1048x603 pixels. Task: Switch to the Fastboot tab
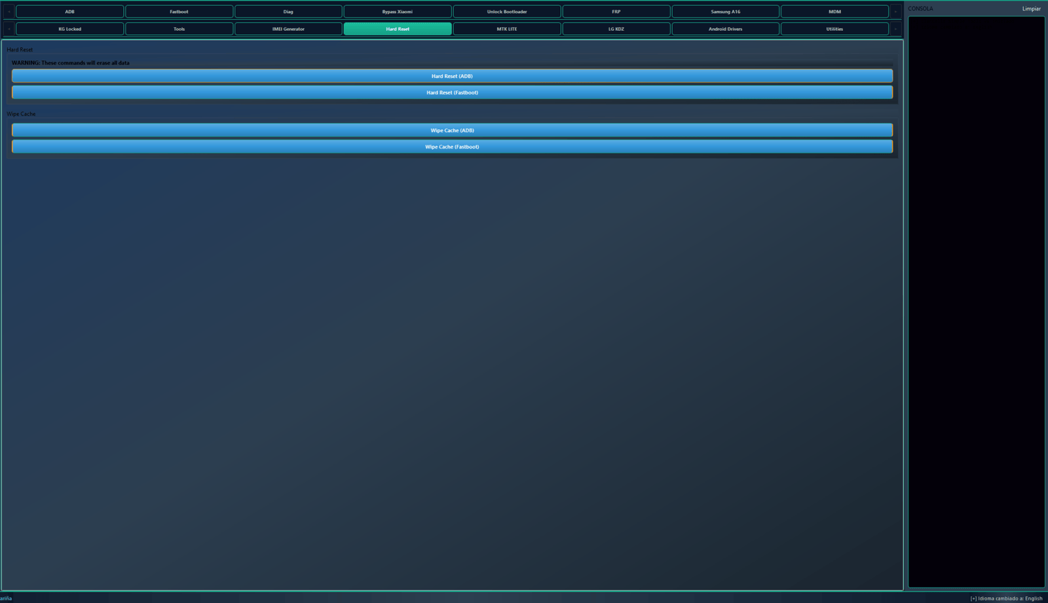click(179, 12)
